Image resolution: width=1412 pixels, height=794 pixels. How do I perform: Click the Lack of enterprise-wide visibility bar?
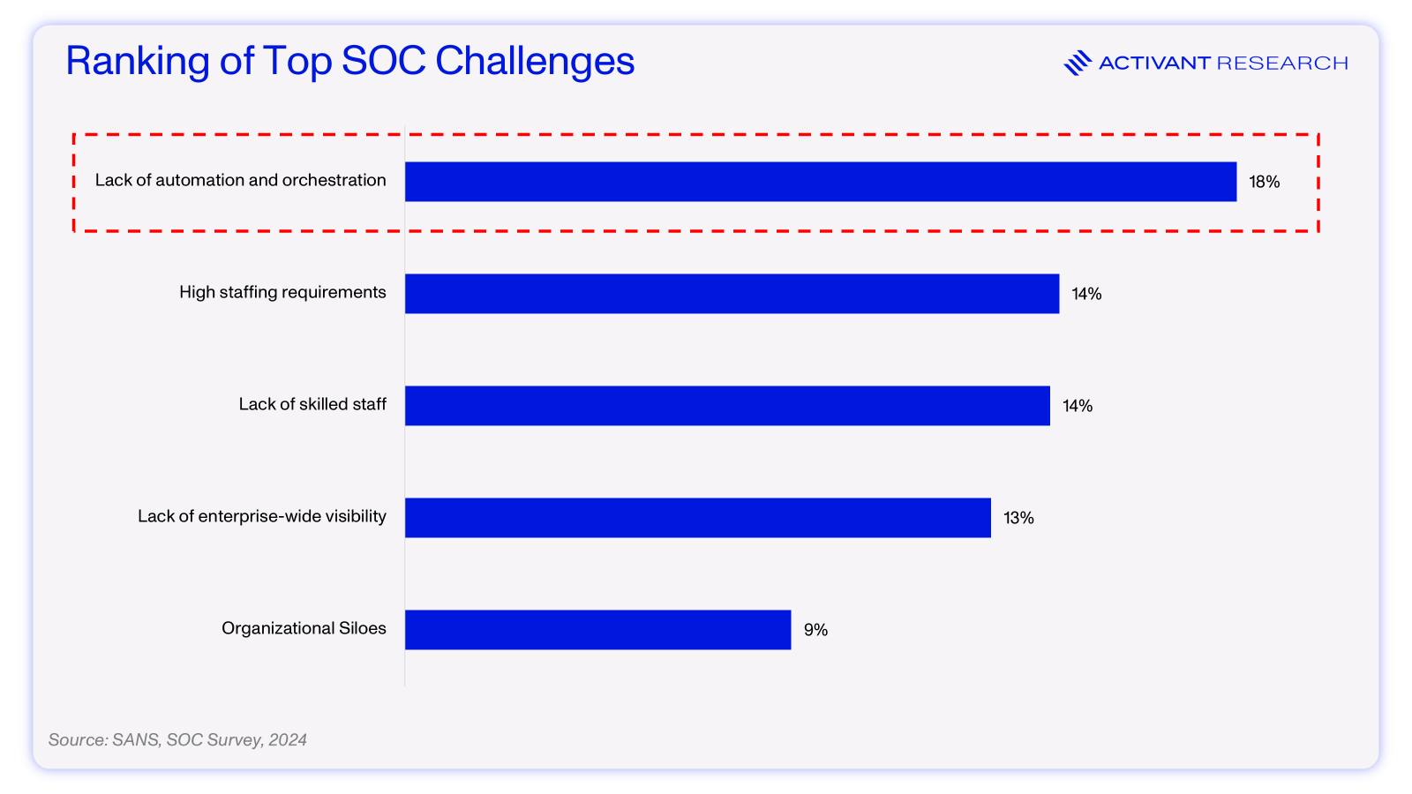pyautogui.click(x=698, y=518)
